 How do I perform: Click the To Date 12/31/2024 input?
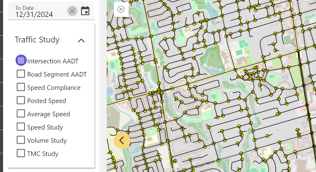point(37,14)
